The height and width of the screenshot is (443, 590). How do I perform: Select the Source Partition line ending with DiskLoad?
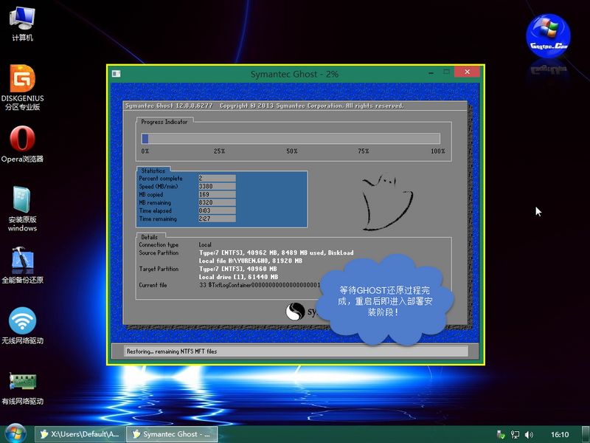tap(276, 253)
